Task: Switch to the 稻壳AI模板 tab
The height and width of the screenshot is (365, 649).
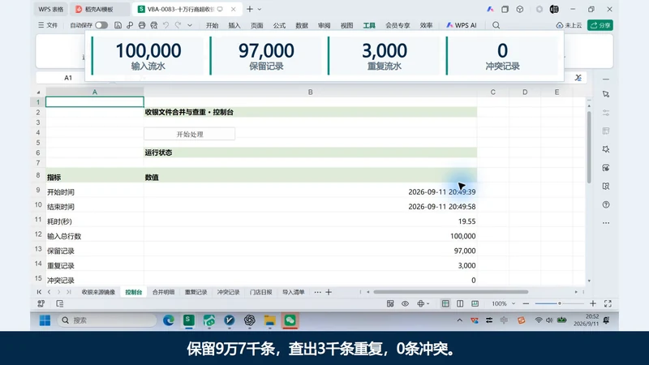Action: (x=99, y=9)
